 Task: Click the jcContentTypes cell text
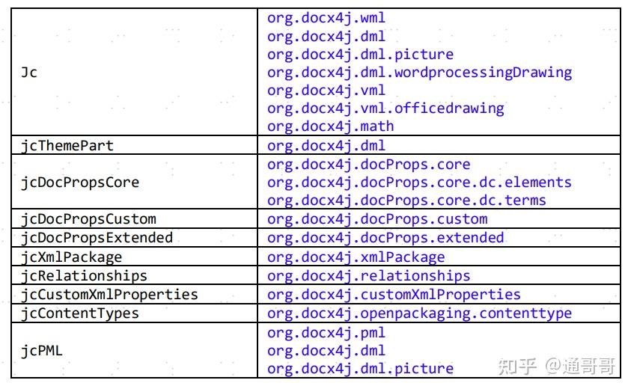click(x=80, y=313)
